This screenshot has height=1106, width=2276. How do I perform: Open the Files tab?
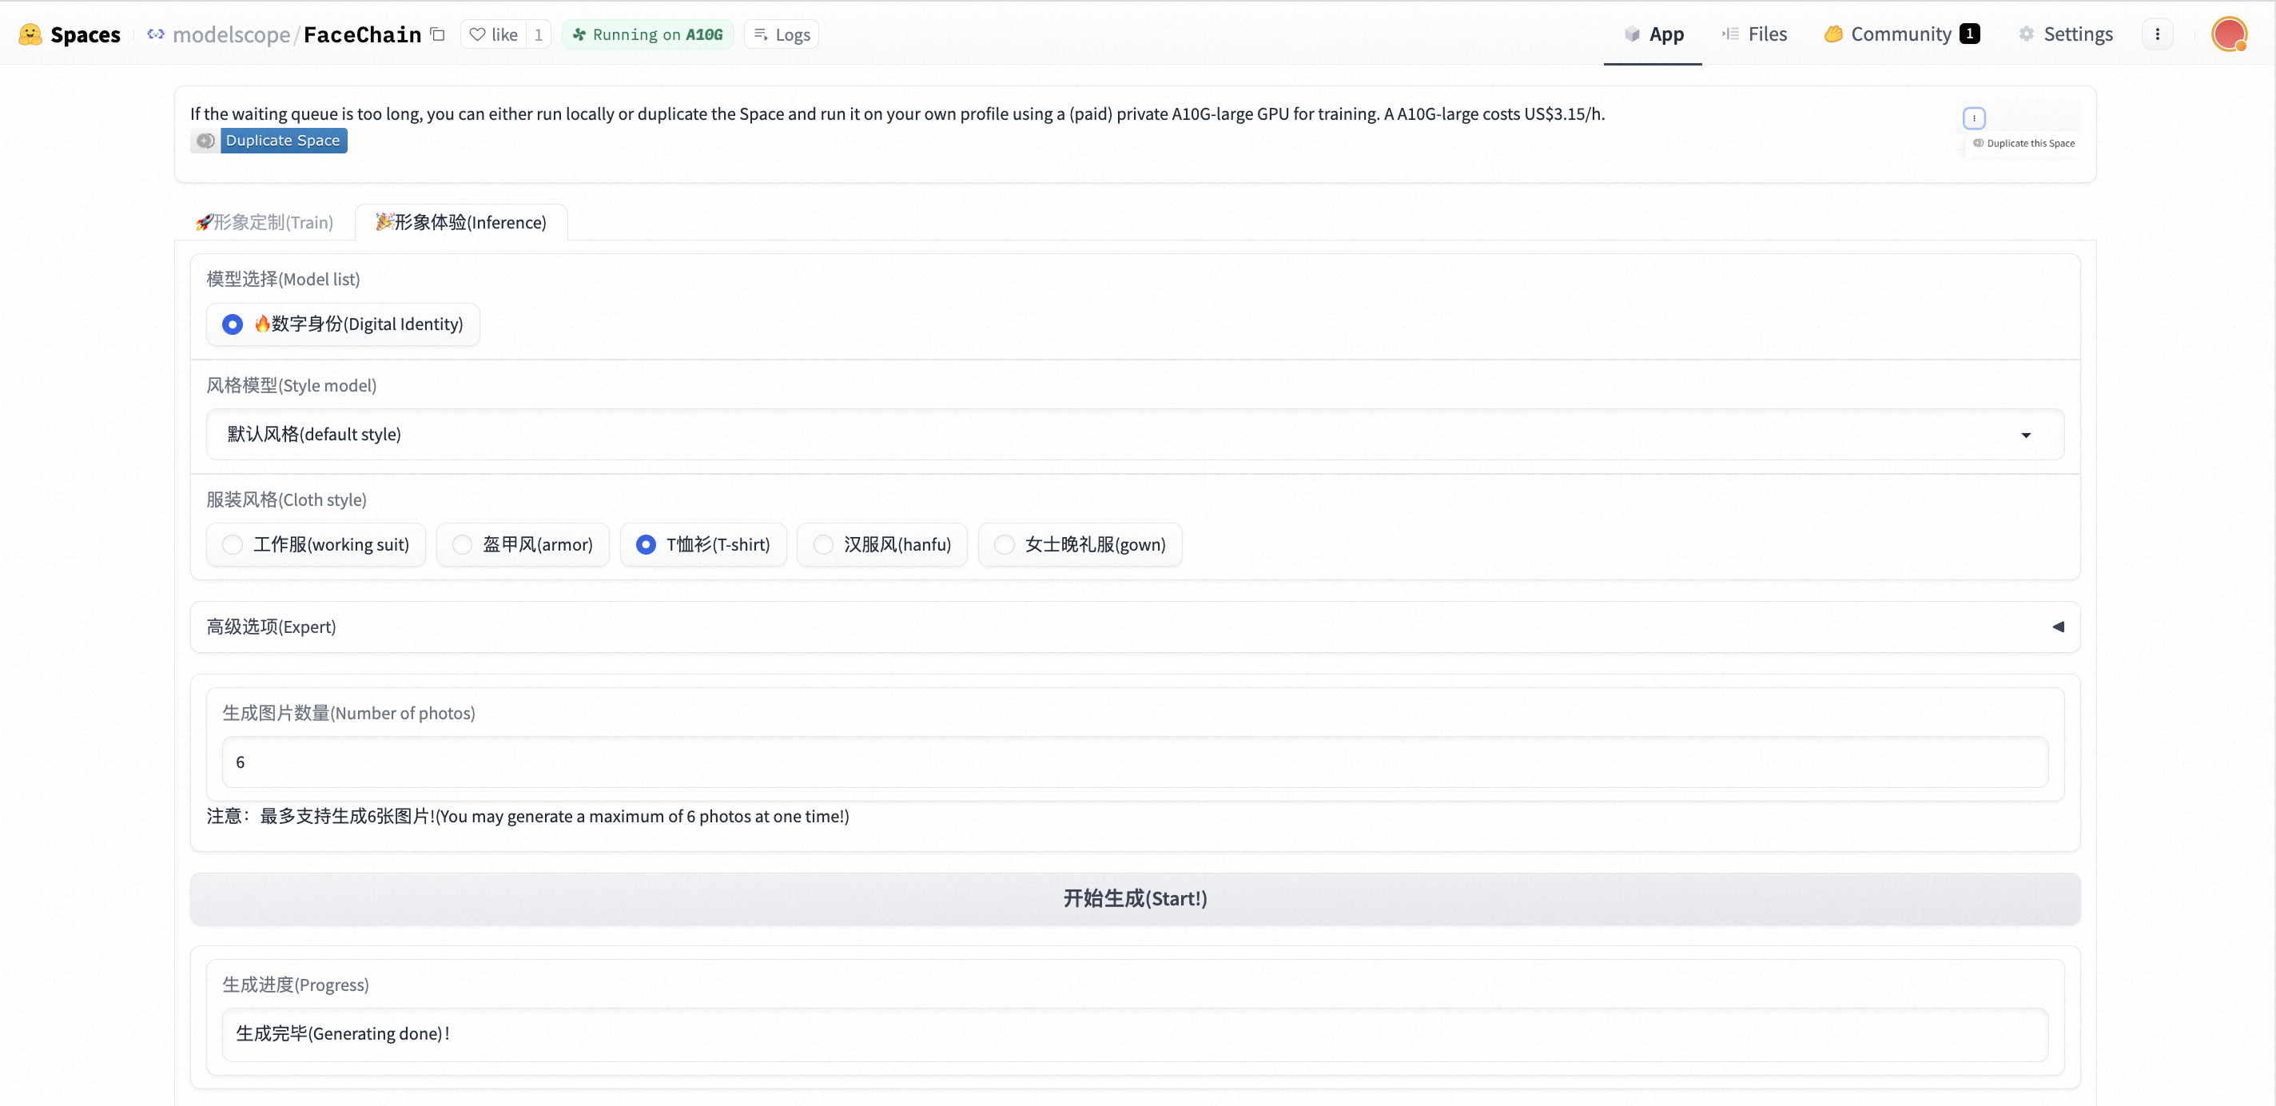(1754, 34)
